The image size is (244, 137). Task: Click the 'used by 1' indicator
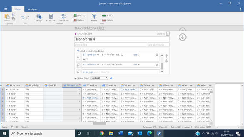[x=168, y=34]
